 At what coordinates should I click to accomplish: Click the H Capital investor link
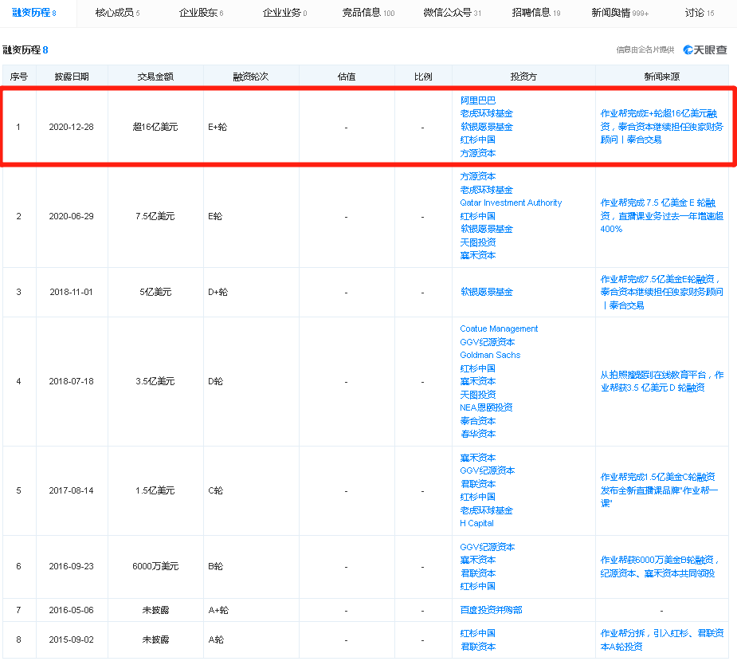pos(476,523)
